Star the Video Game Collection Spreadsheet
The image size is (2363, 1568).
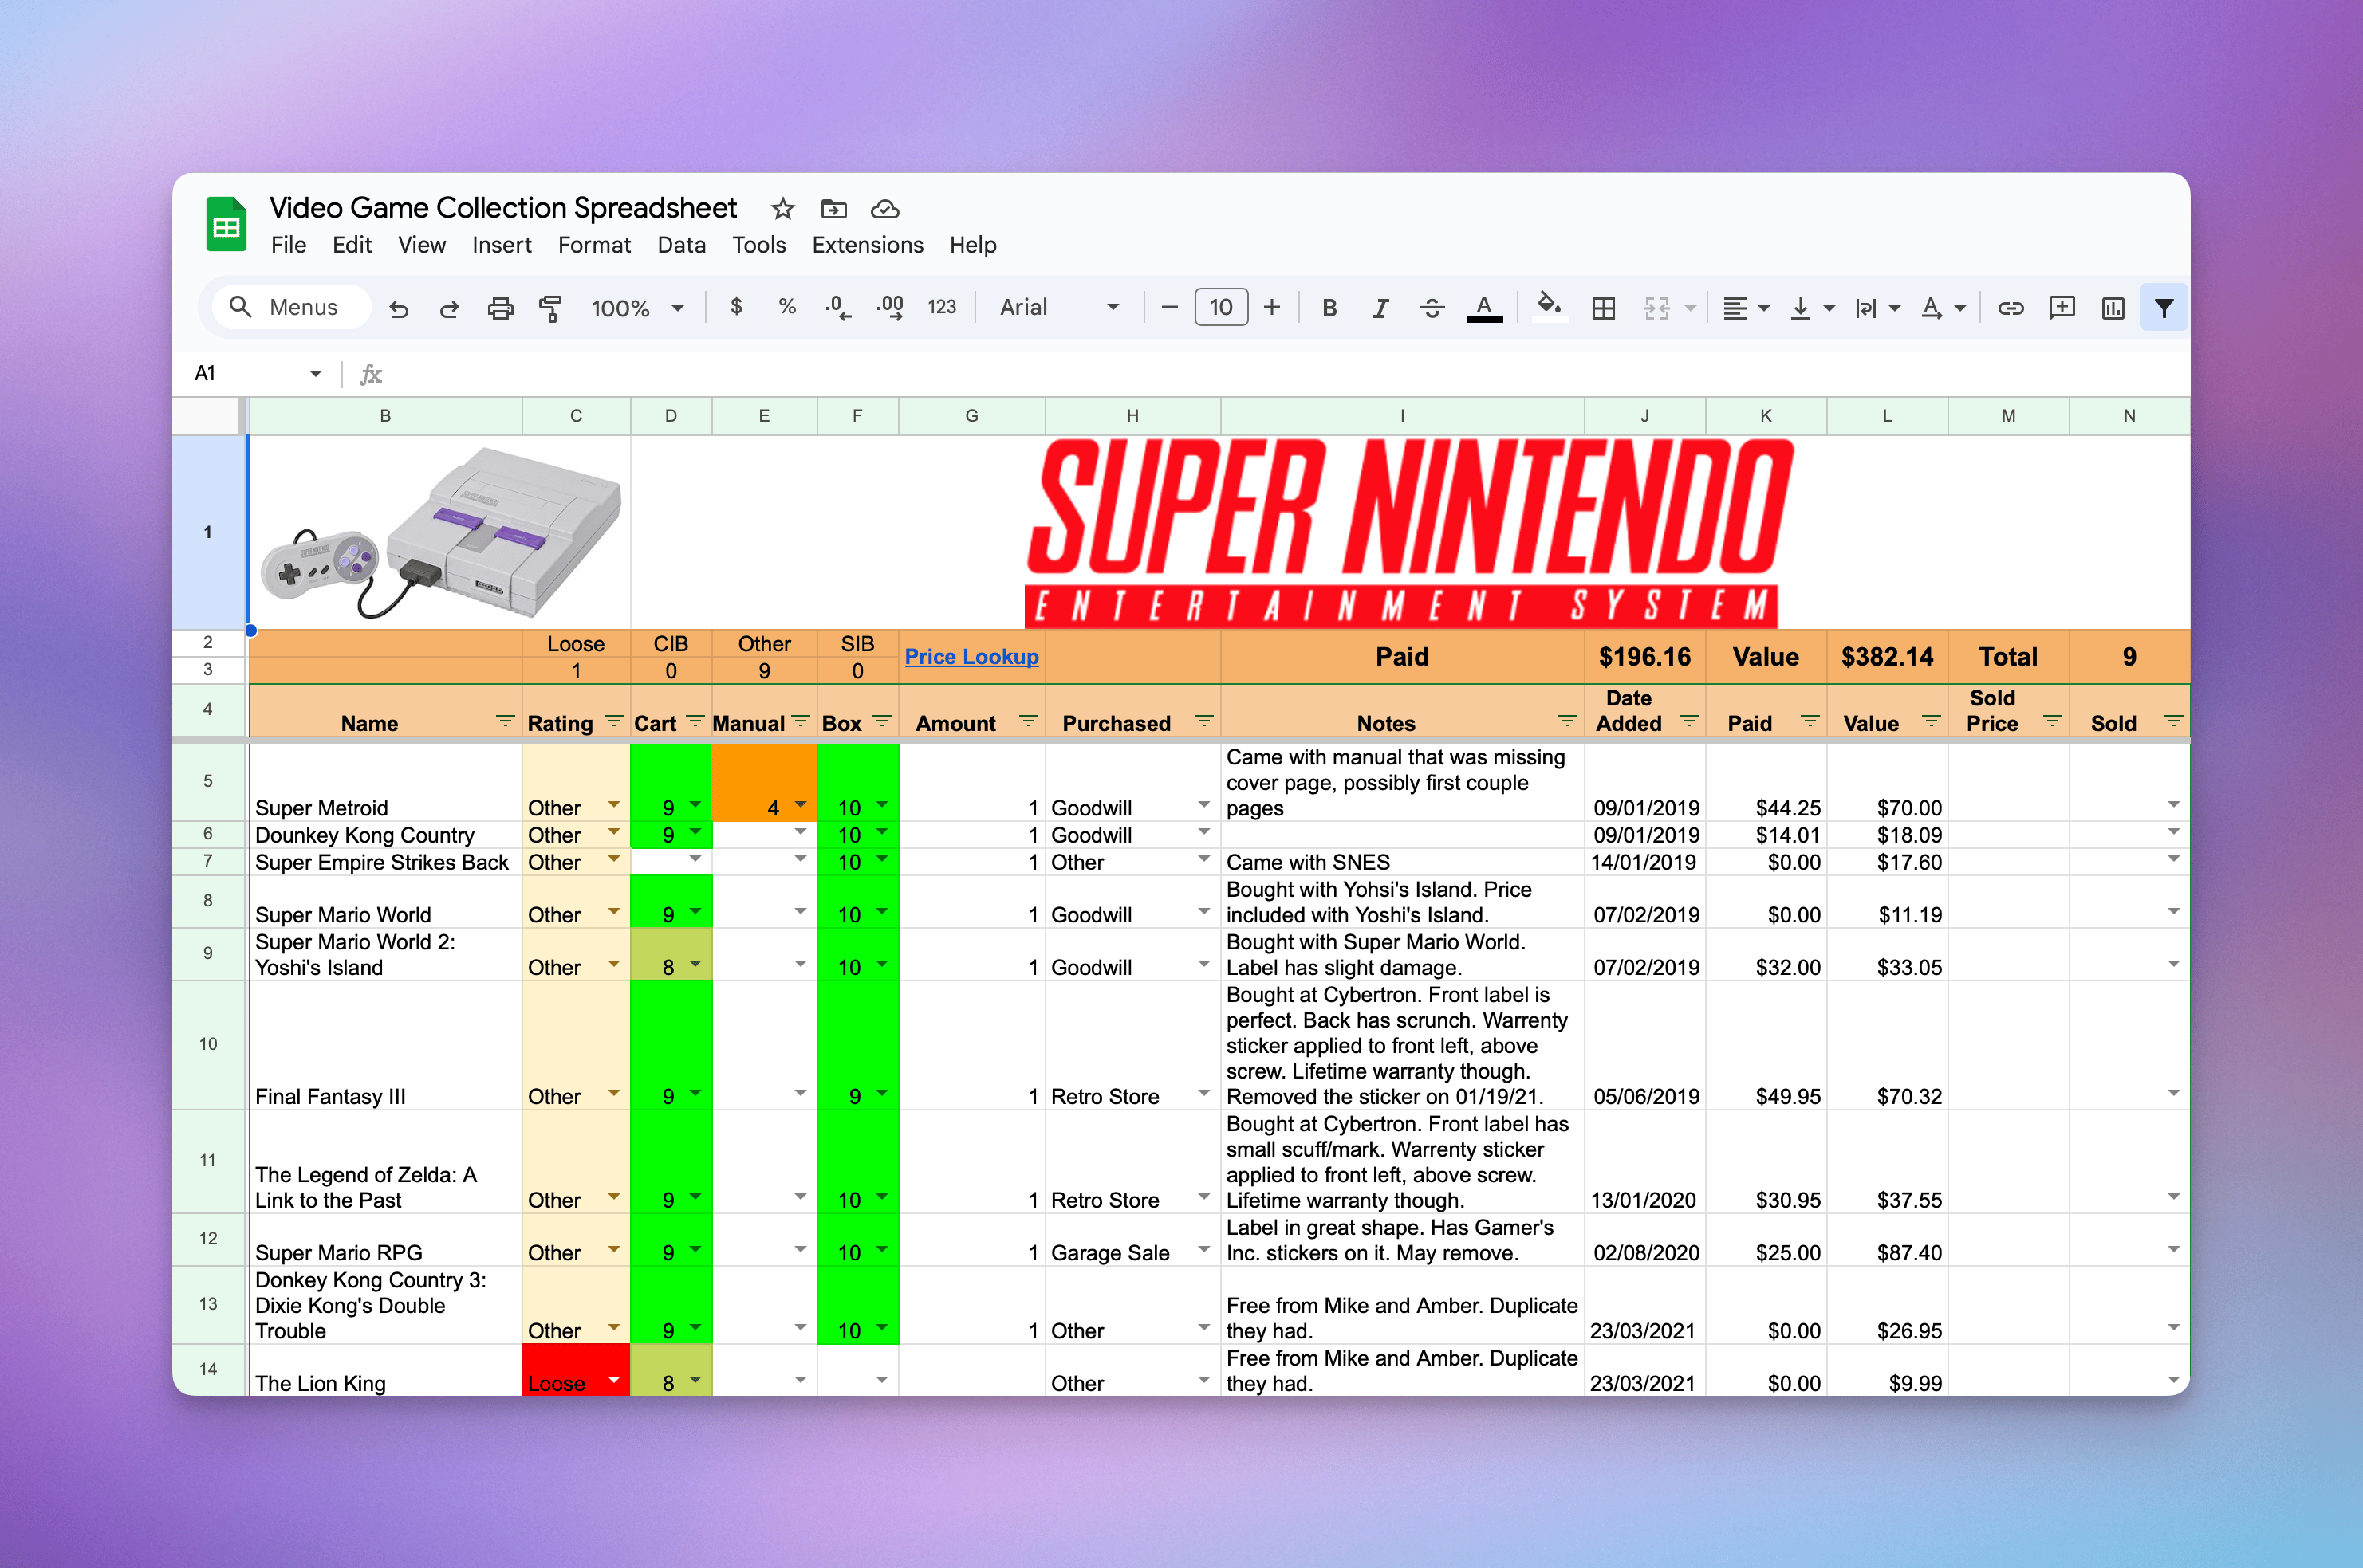click(782, 209)
